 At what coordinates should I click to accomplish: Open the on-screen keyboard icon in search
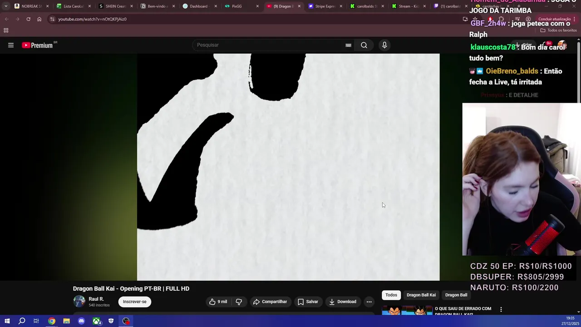[x=348, y=45]
